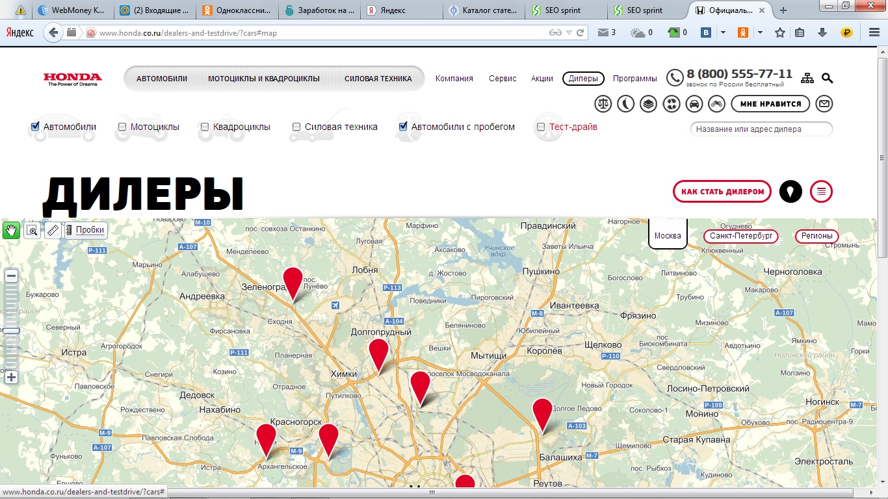This screenshot has height=499, width=888.
Task: Click the car round icon
Action: pyautogui.click(x=694, y=103)
